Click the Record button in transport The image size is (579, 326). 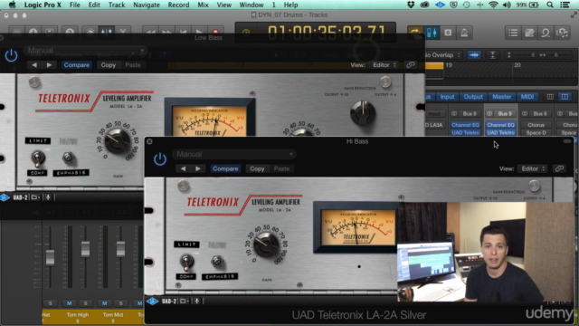[x=215, y=33]
